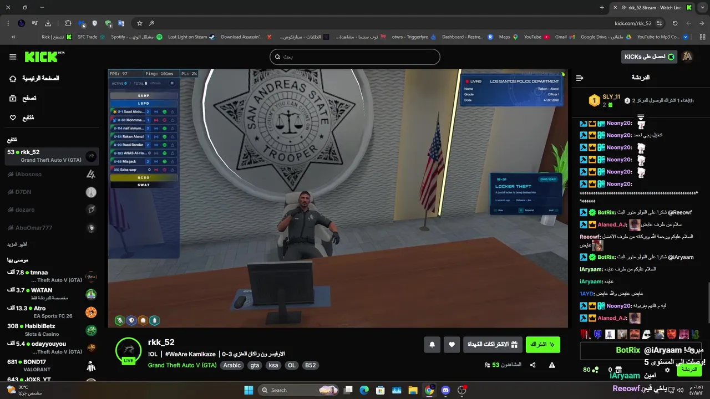
Task: Open the following section with heart icon
Action: click(22, 117)
